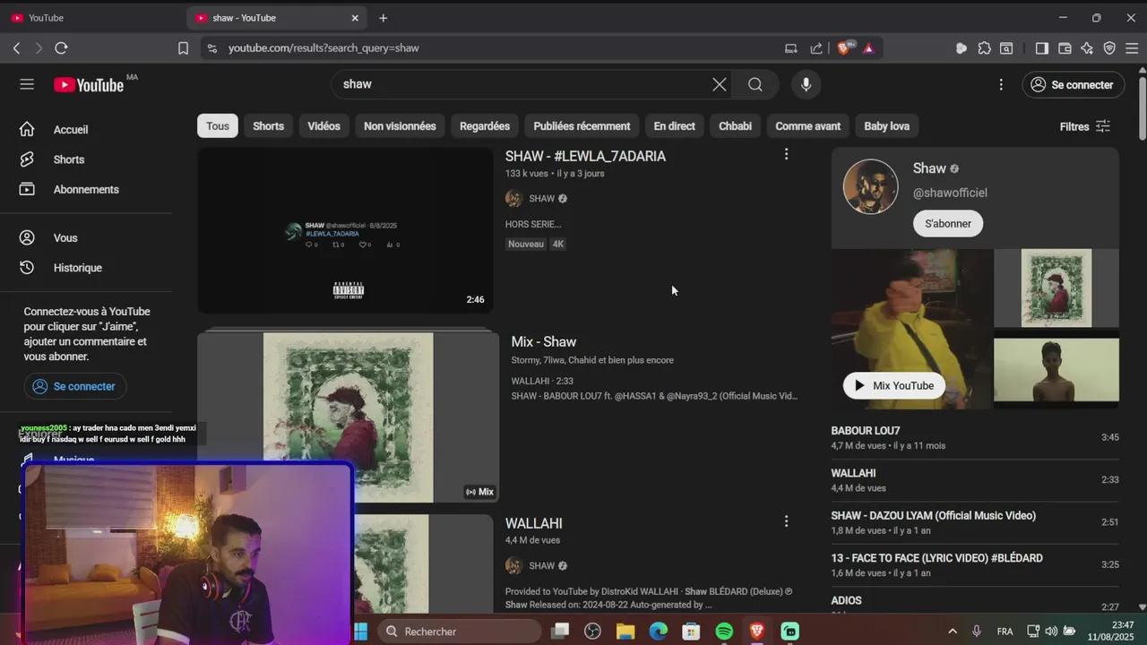This screenshot has width=1147, height=645.
Task: Play the Mix YouTube button
Action: [893, 385]
